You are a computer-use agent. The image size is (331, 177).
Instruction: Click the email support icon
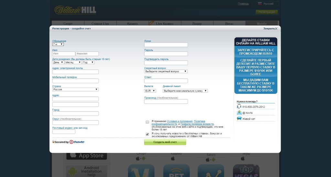(239, 113)
